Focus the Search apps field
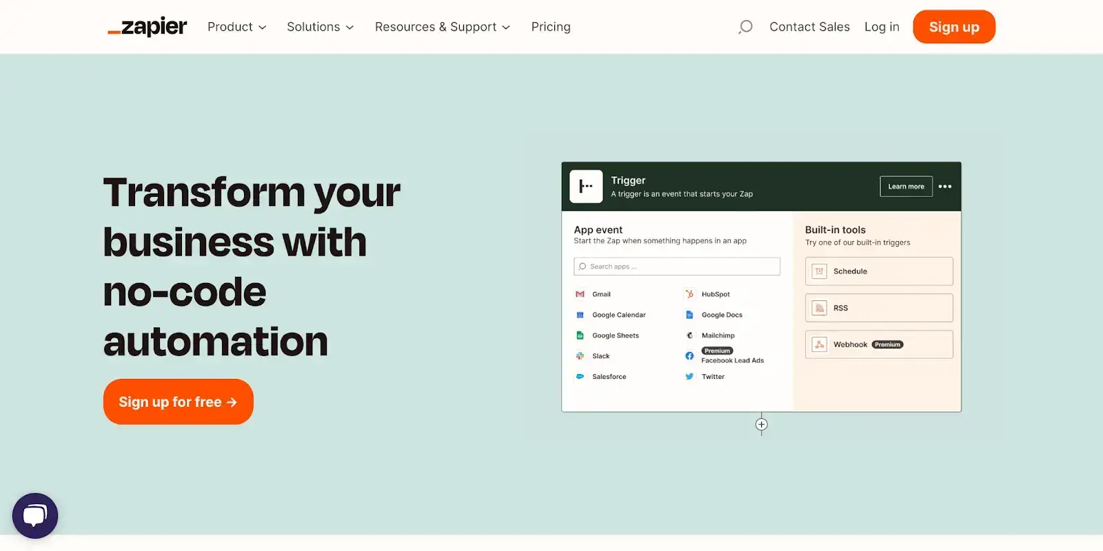This screenshot has height=551, width=1103. click(677, 267)
